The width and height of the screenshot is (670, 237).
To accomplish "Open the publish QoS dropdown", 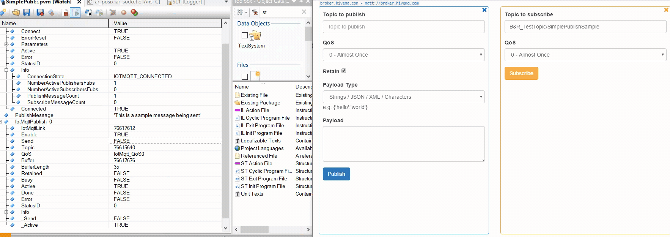I will [404, 55].
